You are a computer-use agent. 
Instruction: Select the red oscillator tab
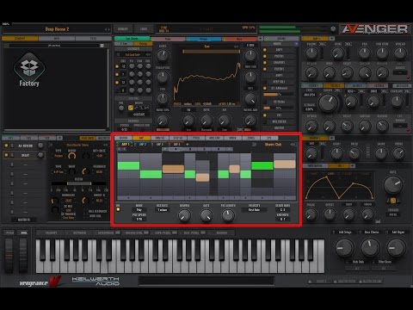point(239,39)
